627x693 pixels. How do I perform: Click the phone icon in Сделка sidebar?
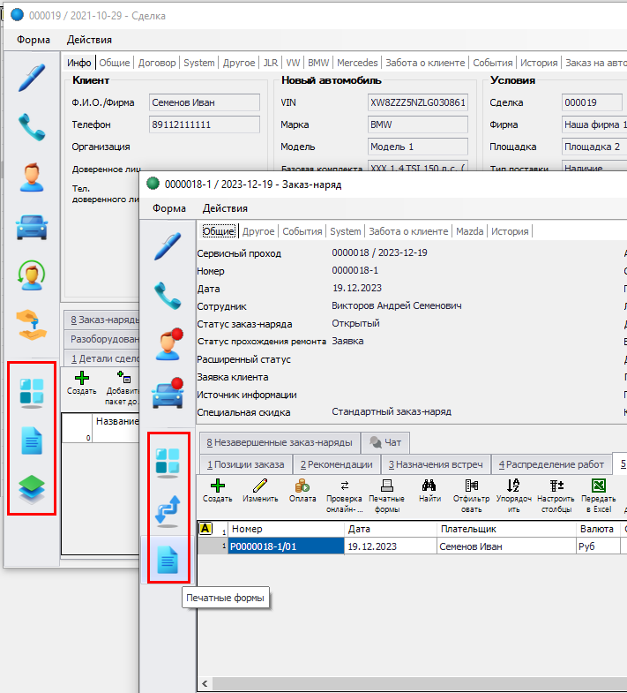click(33, 126)
